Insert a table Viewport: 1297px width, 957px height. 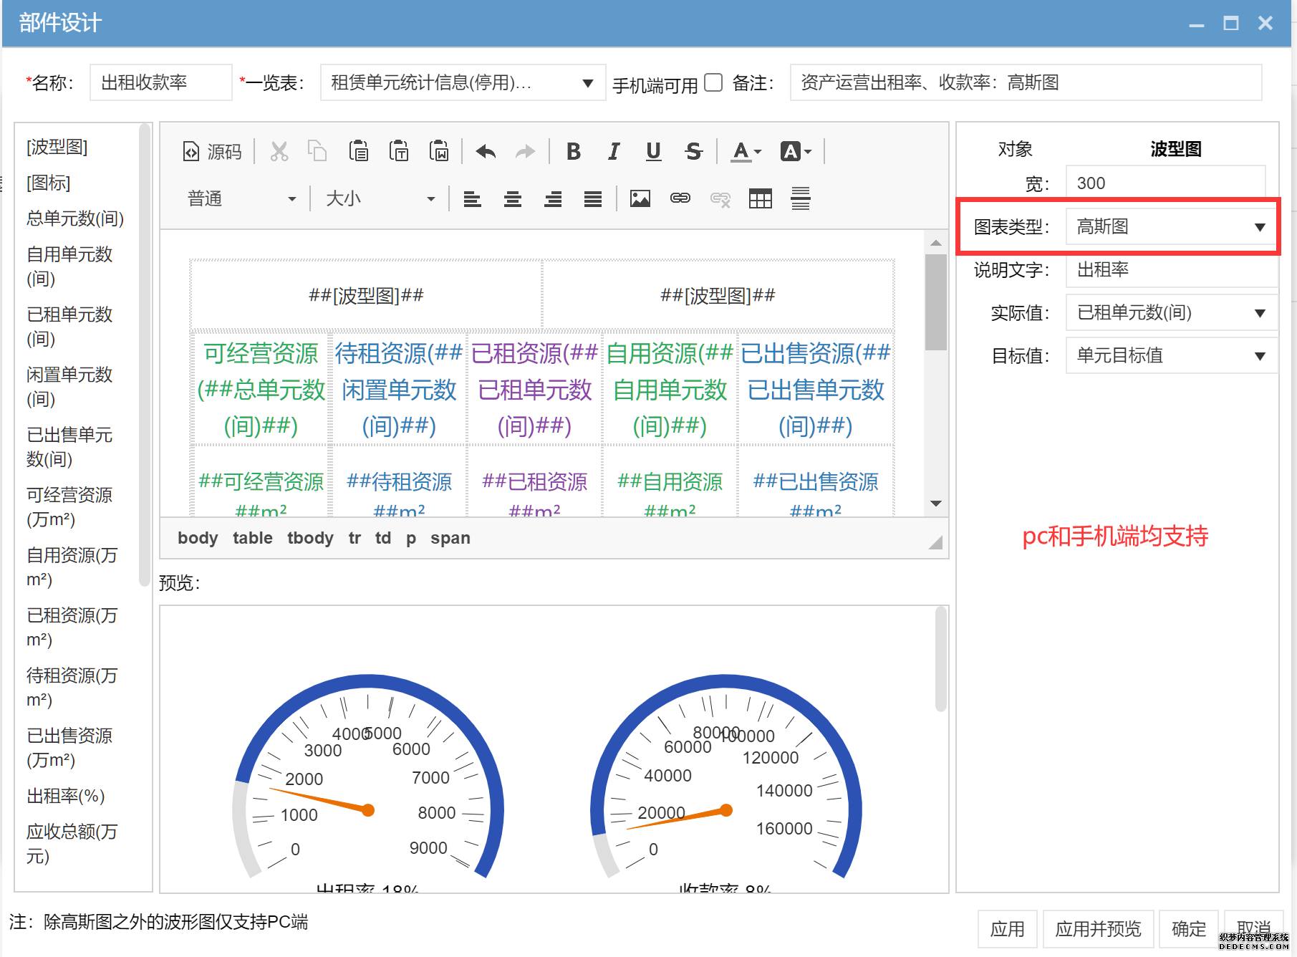pyautogui.click(x=761, y=199)
